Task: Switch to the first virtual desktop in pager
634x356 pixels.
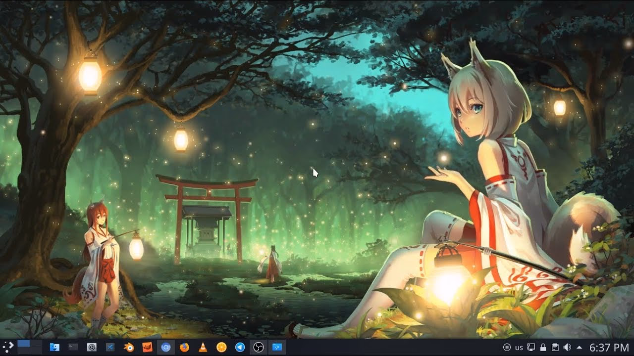Action: [x=23, y=344]
